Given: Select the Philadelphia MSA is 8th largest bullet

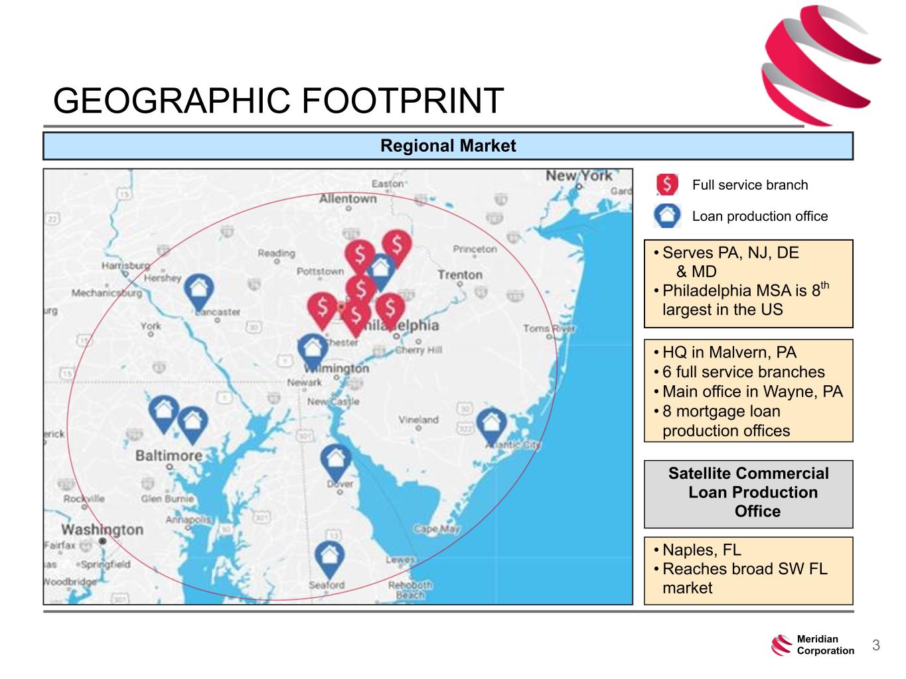Looking at the screenshot, I should (x=741, y=300).
